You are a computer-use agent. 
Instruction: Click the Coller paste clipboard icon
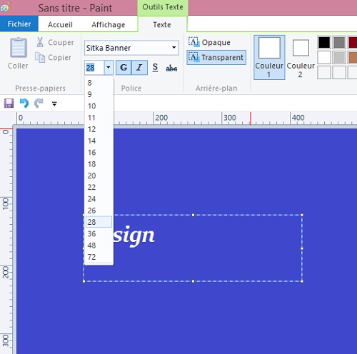18,48
